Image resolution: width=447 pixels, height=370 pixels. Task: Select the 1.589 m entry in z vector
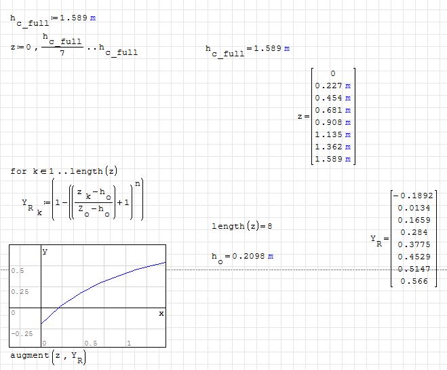[x=333, y=160]
